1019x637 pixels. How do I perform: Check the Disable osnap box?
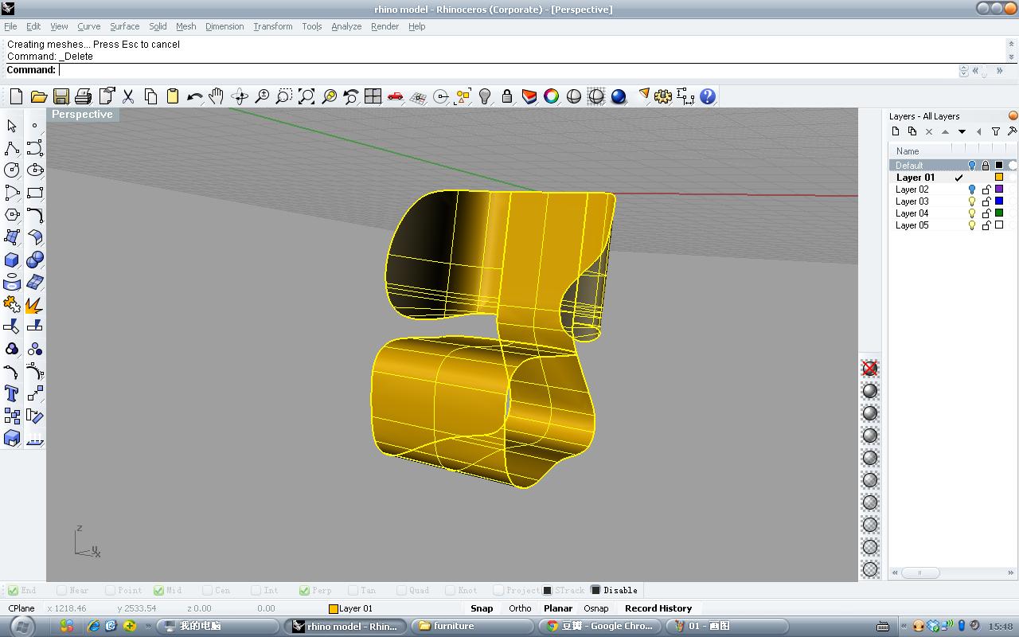[x=595, y=590]
